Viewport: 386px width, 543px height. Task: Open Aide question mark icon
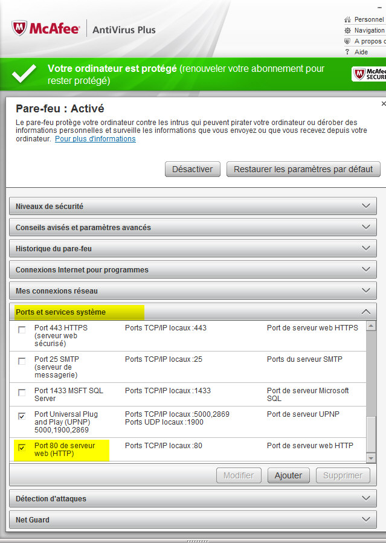(x=347, y=52)
